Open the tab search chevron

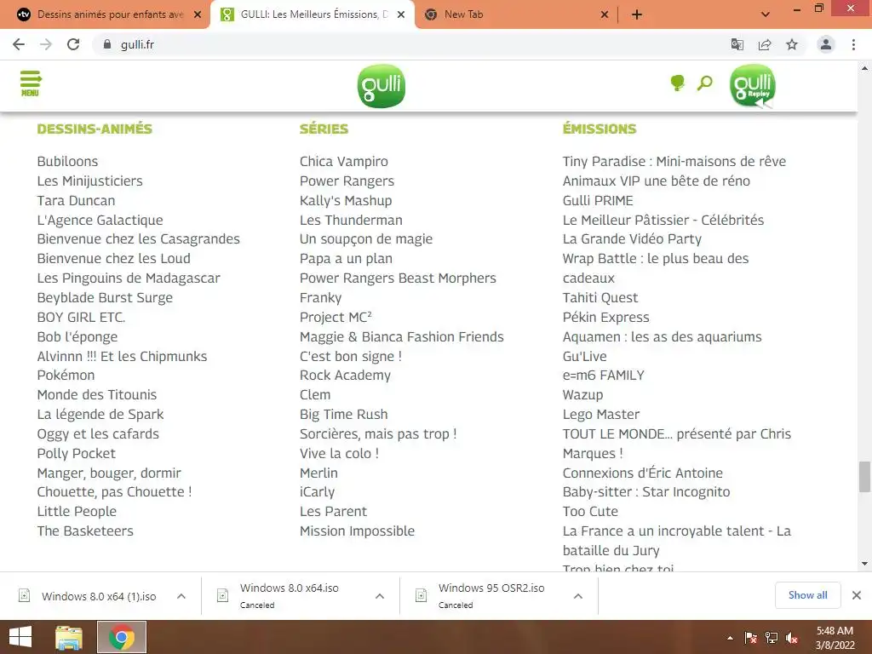click(766, 14)
